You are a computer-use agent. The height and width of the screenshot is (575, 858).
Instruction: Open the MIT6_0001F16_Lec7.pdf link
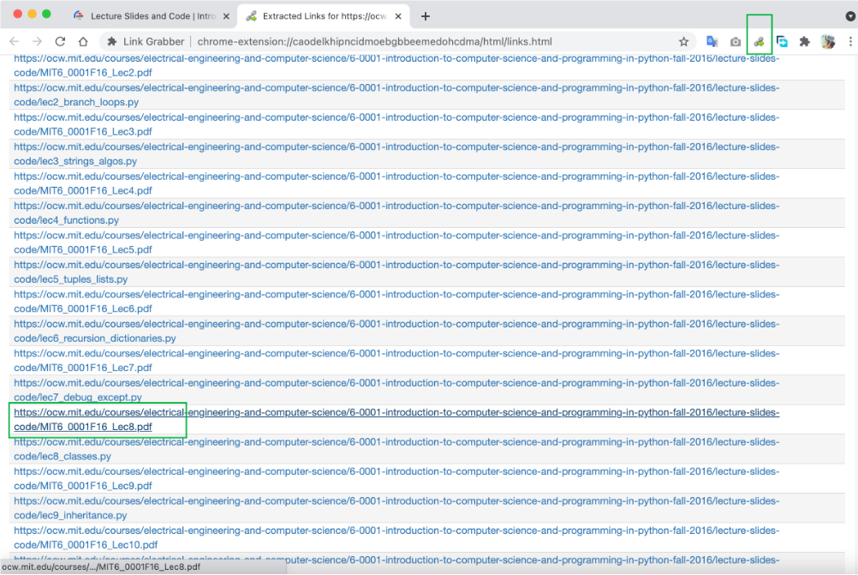396,361
